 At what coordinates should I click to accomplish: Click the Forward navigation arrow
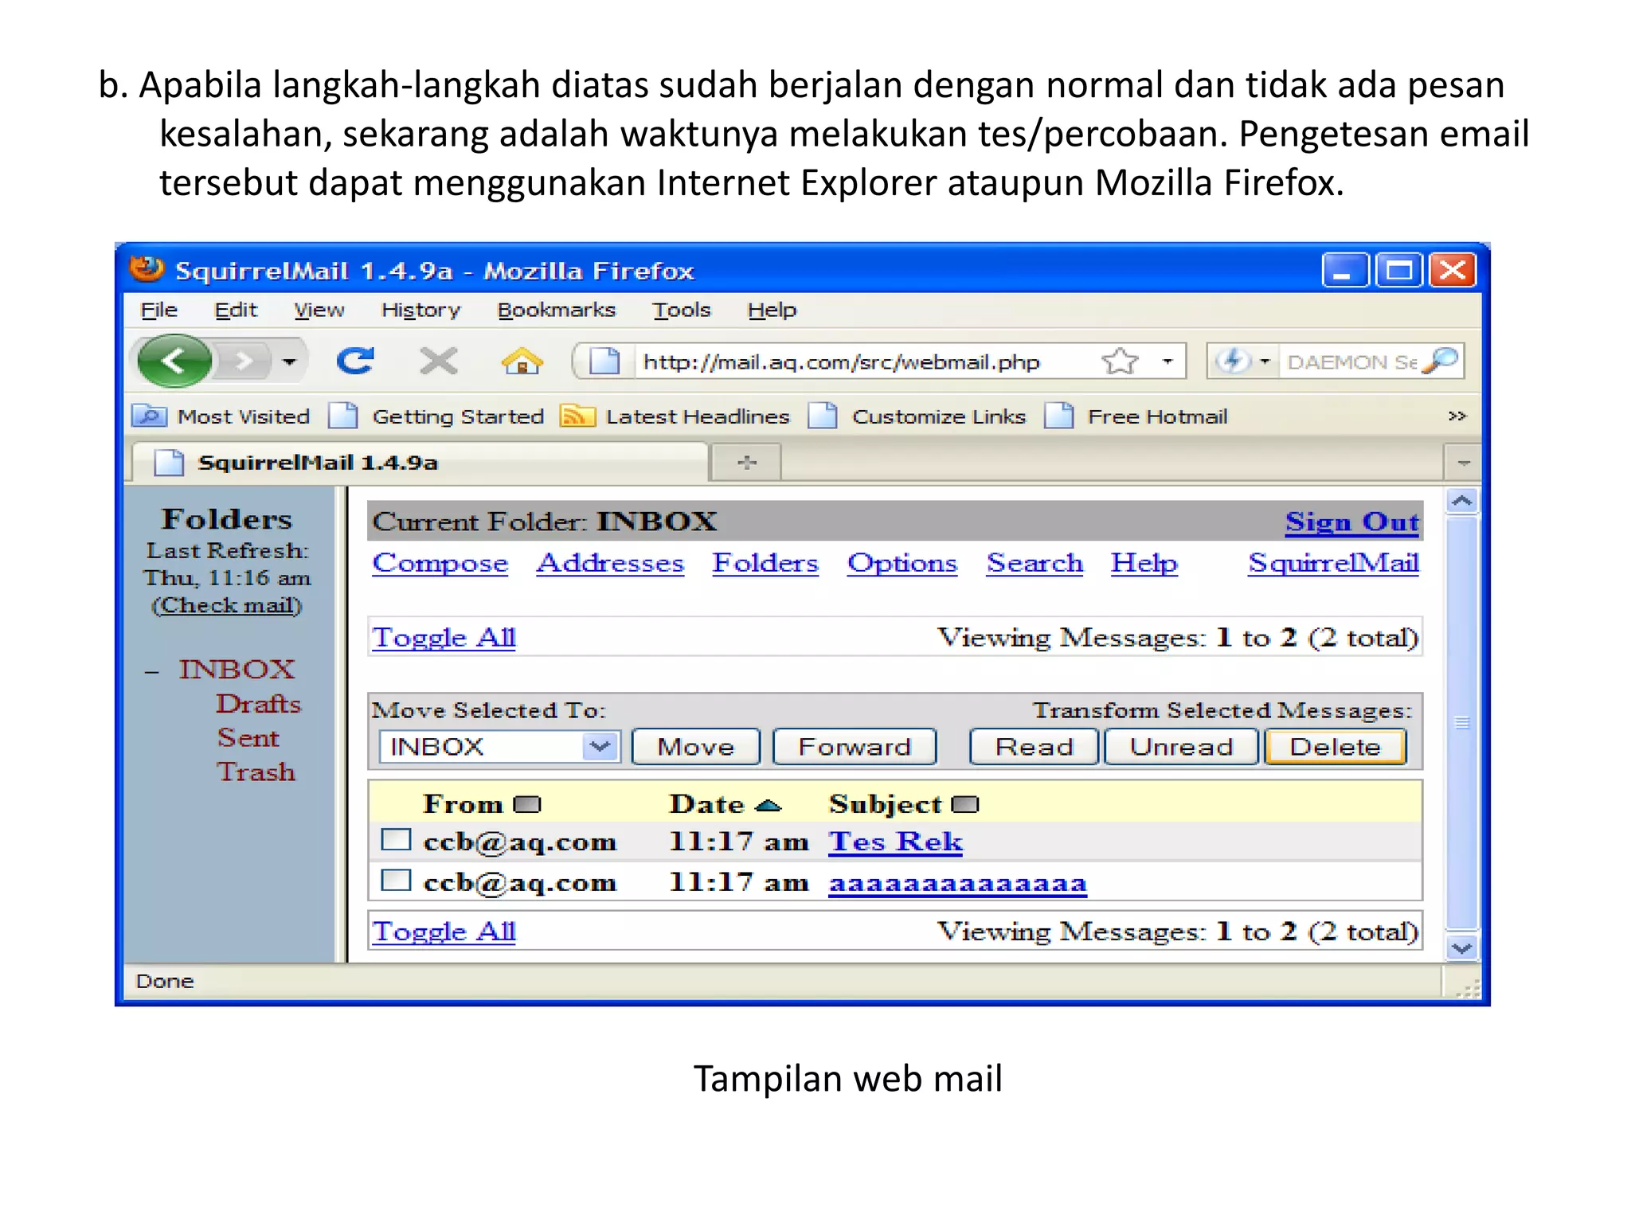[244, 361]
